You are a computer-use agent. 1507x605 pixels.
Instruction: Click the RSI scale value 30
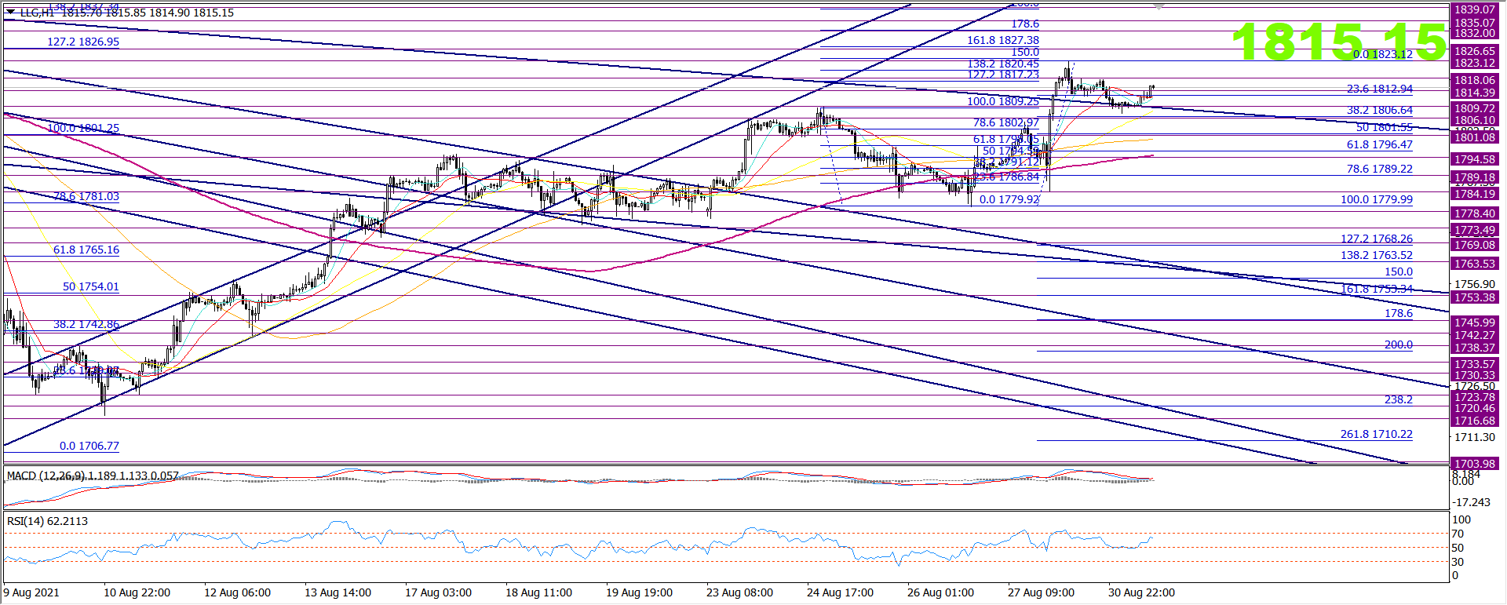coord(1458,562)
